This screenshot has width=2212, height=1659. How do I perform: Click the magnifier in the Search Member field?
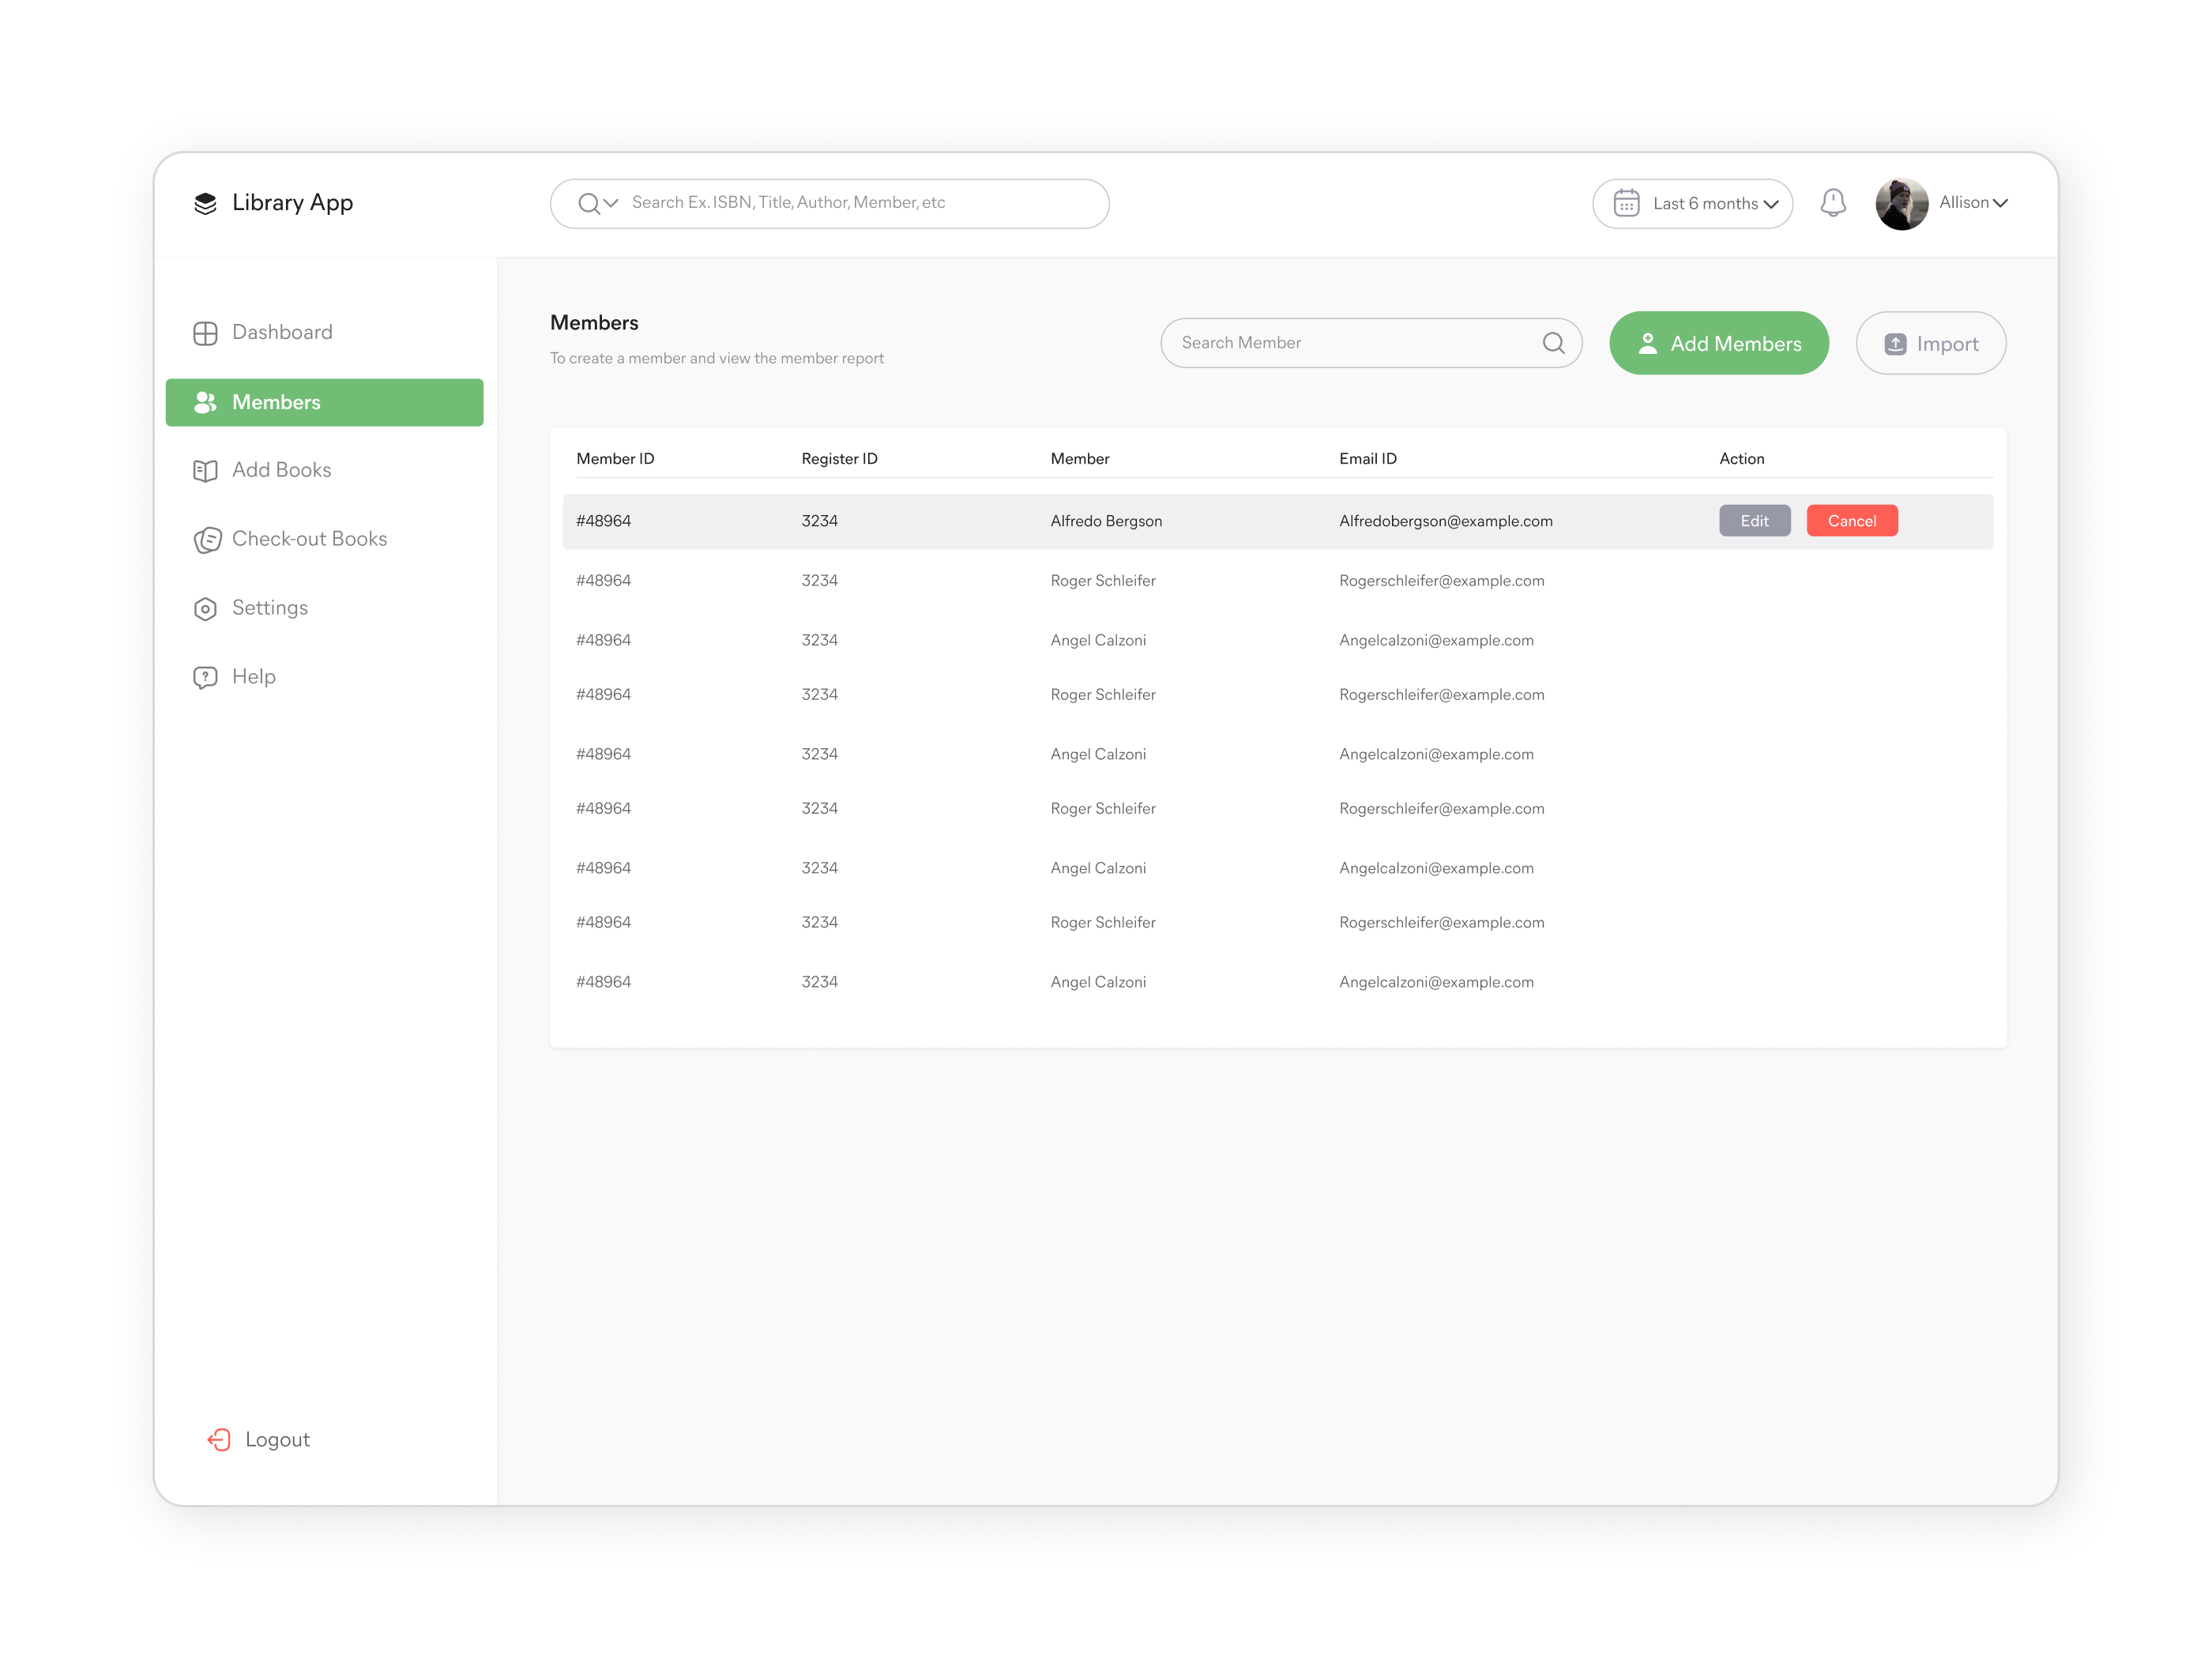[x=1553, y=342]
